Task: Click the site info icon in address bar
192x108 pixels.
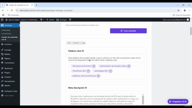Action: 17,10
